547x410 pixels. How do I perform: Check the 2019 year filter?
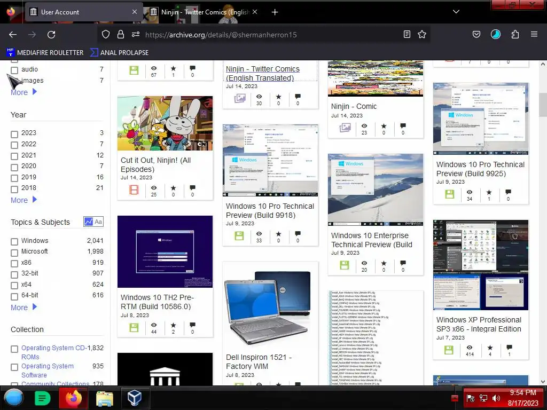(14, 178)
